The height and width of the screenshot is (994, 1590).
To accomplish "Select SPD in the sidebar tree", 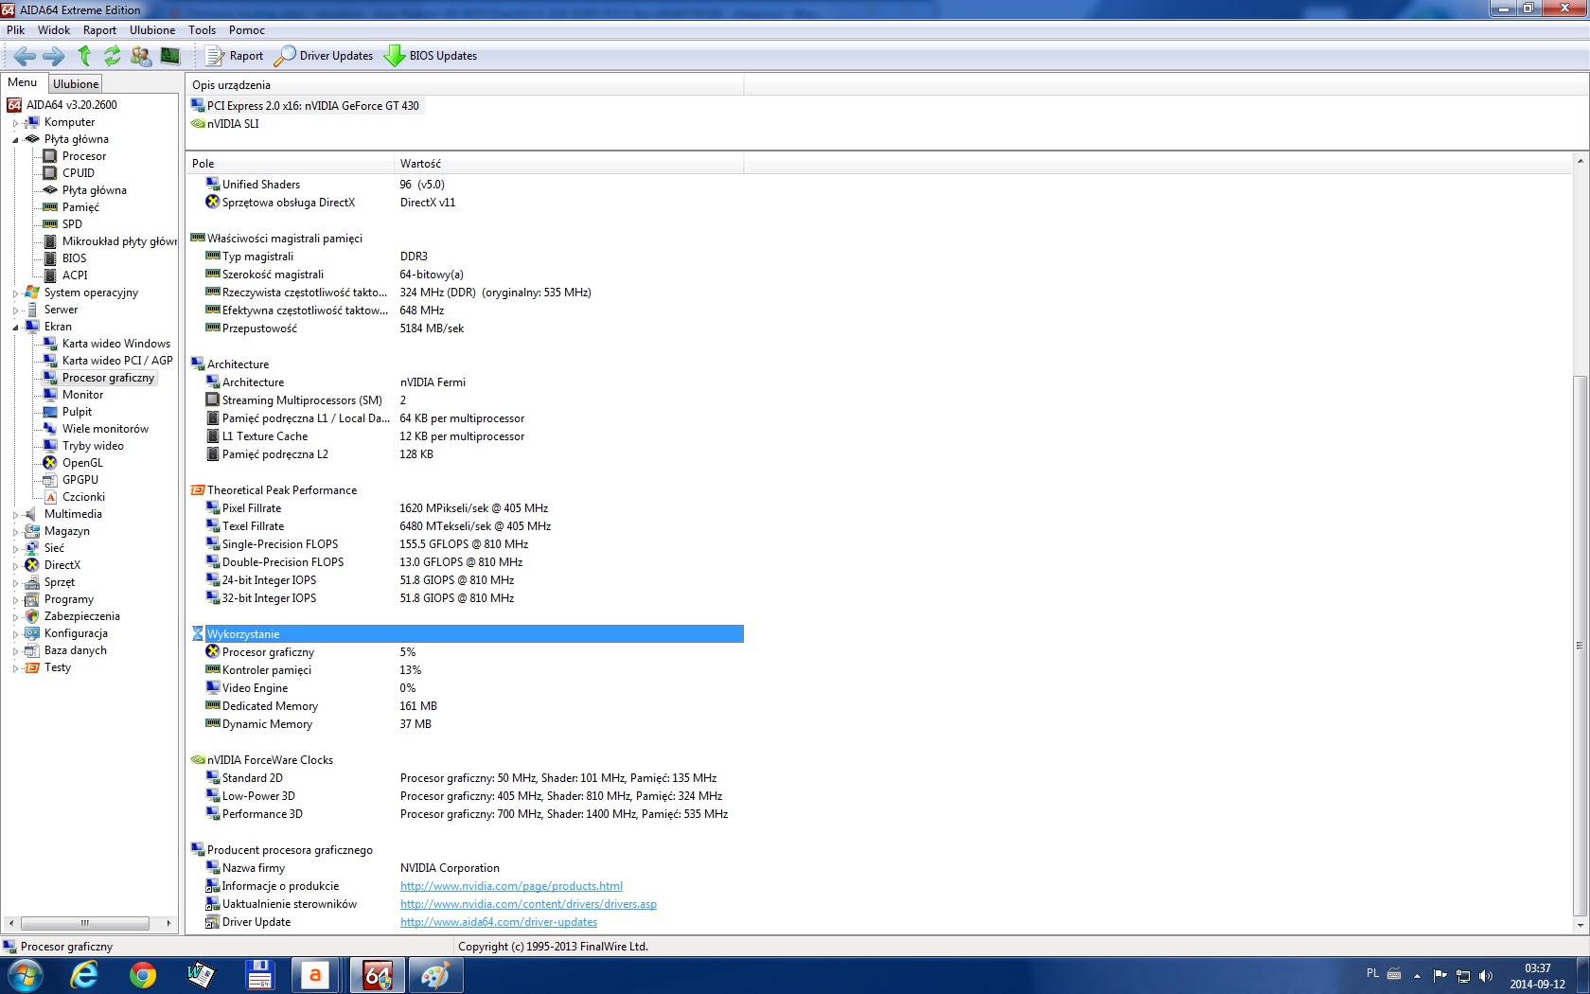I will pyautogui.click(x=72, y=224).
